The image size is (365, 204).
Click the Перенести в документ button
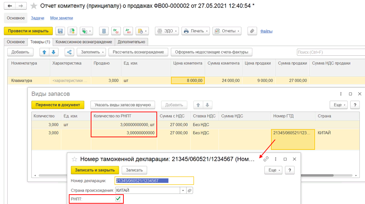coord(58,105)
